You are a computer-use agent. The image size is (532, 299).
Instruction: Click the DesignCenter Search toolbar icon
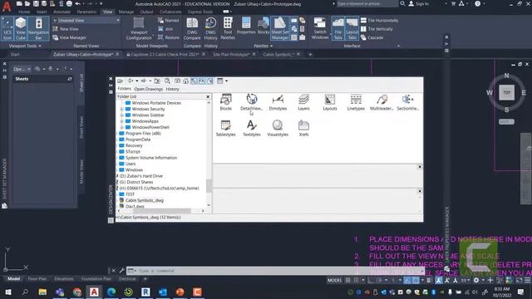click(167, 81)
